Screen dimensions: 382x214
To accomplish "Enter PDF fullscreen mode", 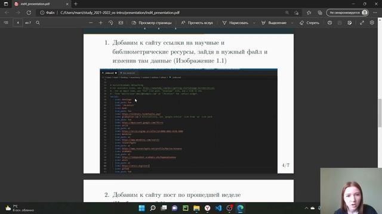I will 362,23.
